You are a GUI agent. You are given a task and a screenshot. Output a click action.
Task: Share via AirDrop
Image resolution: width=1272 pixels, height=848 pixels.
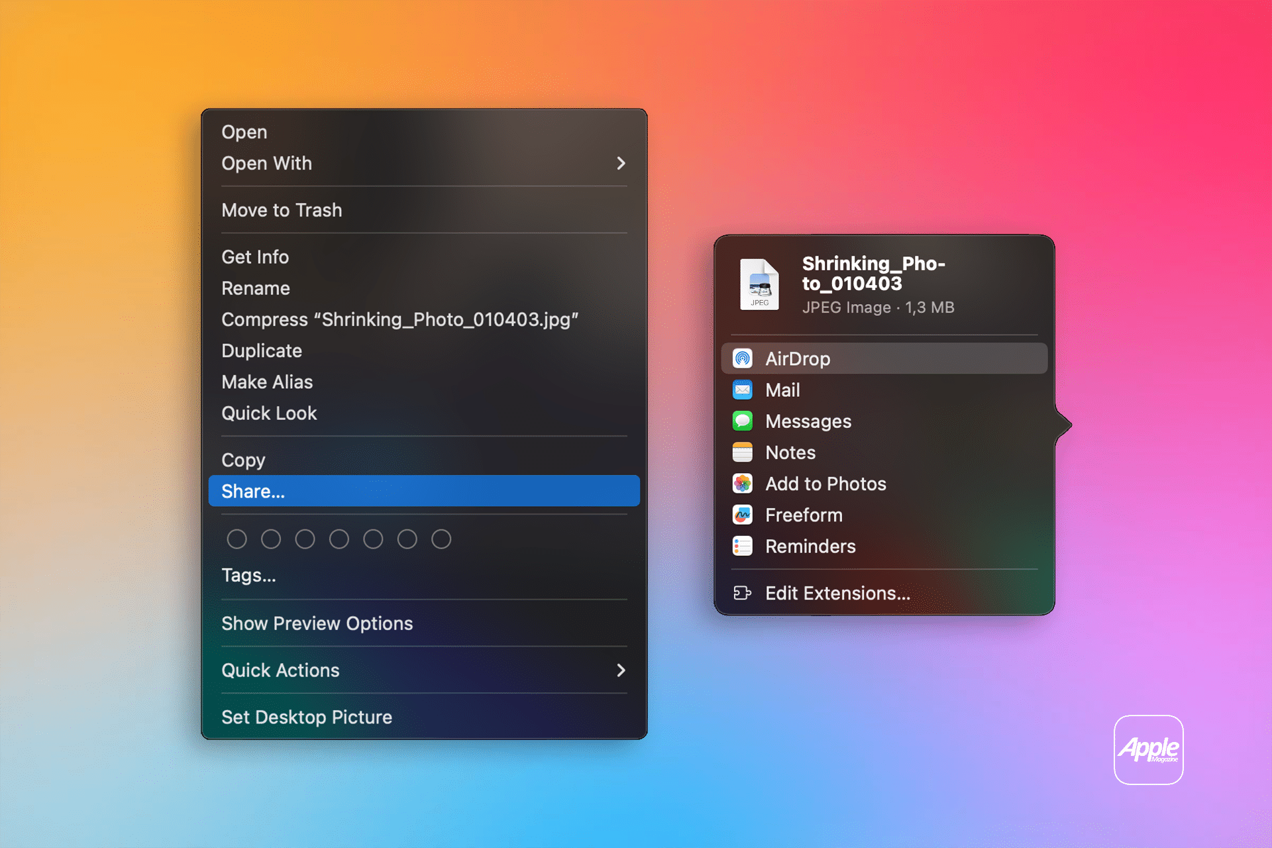pos(884,358)
